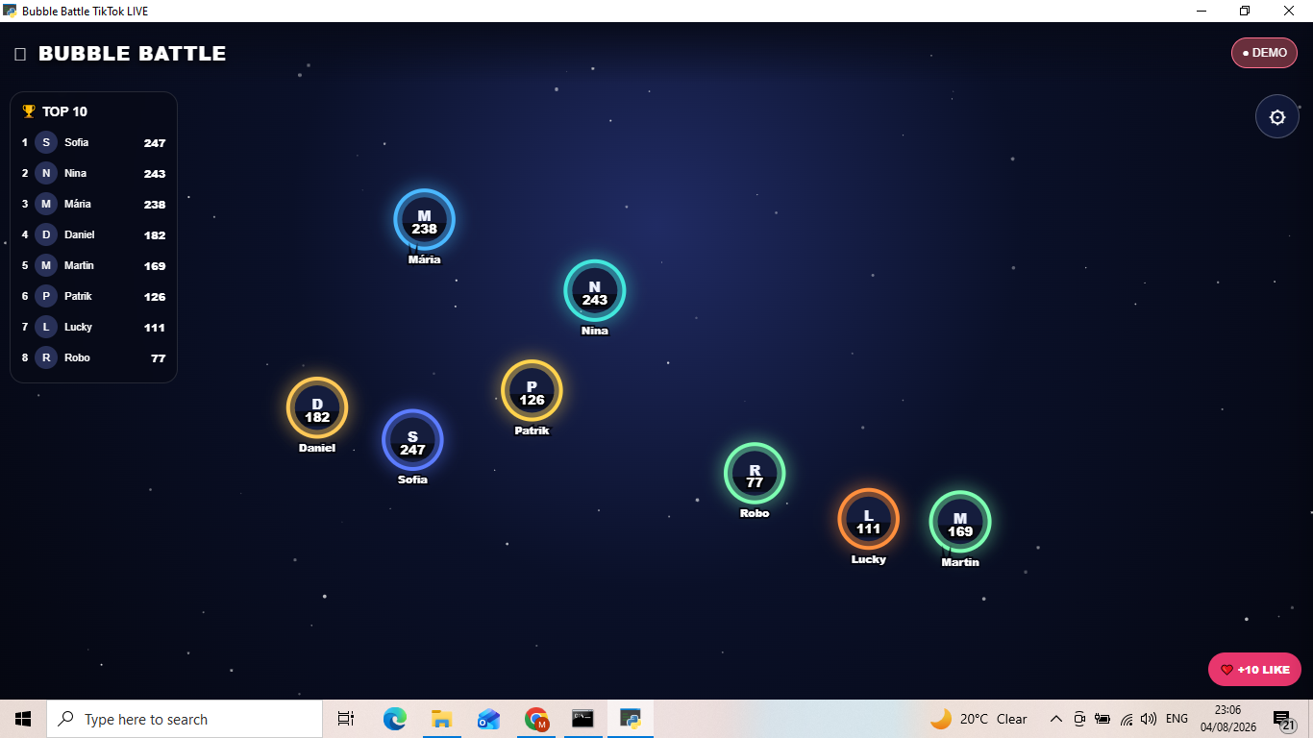Click the trophy icon beside TOP 10
This screenshot has height=738, width=1313.
pyautogui.click(x=29, y=111)
